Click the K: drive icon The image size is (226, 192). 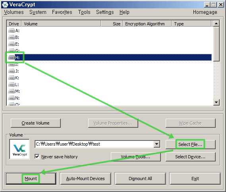tap(12, 78)
